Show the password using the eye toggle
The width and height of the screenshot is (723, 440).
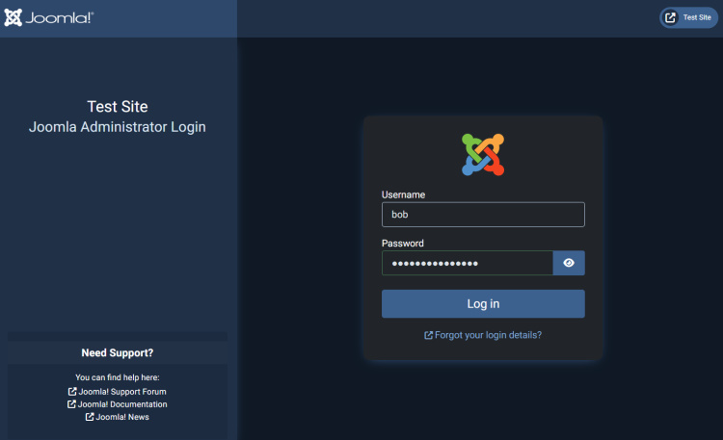click(569, 263)
